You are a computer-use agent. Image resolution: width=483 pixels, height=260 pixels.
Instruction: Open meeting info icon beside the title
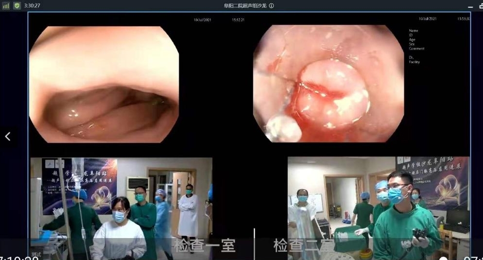coord(271,6)
